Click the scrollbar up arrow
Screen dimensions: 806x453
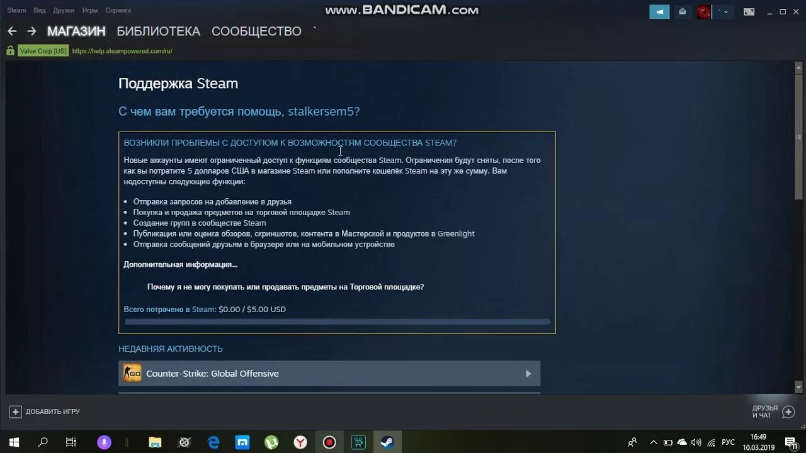(x=799, y=66)
